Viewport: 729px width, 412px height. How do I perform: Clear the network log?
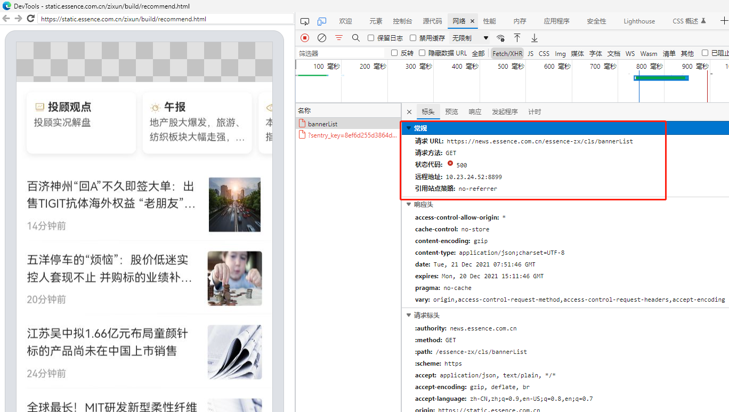(322, 38)
